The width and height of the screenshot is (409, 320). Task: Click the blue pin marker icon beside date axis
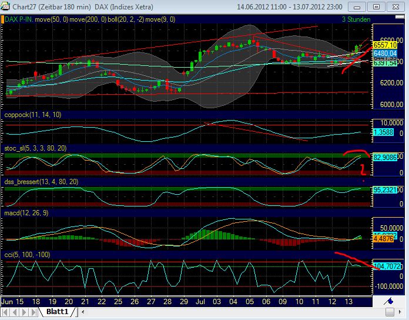(x=388, y=301)
